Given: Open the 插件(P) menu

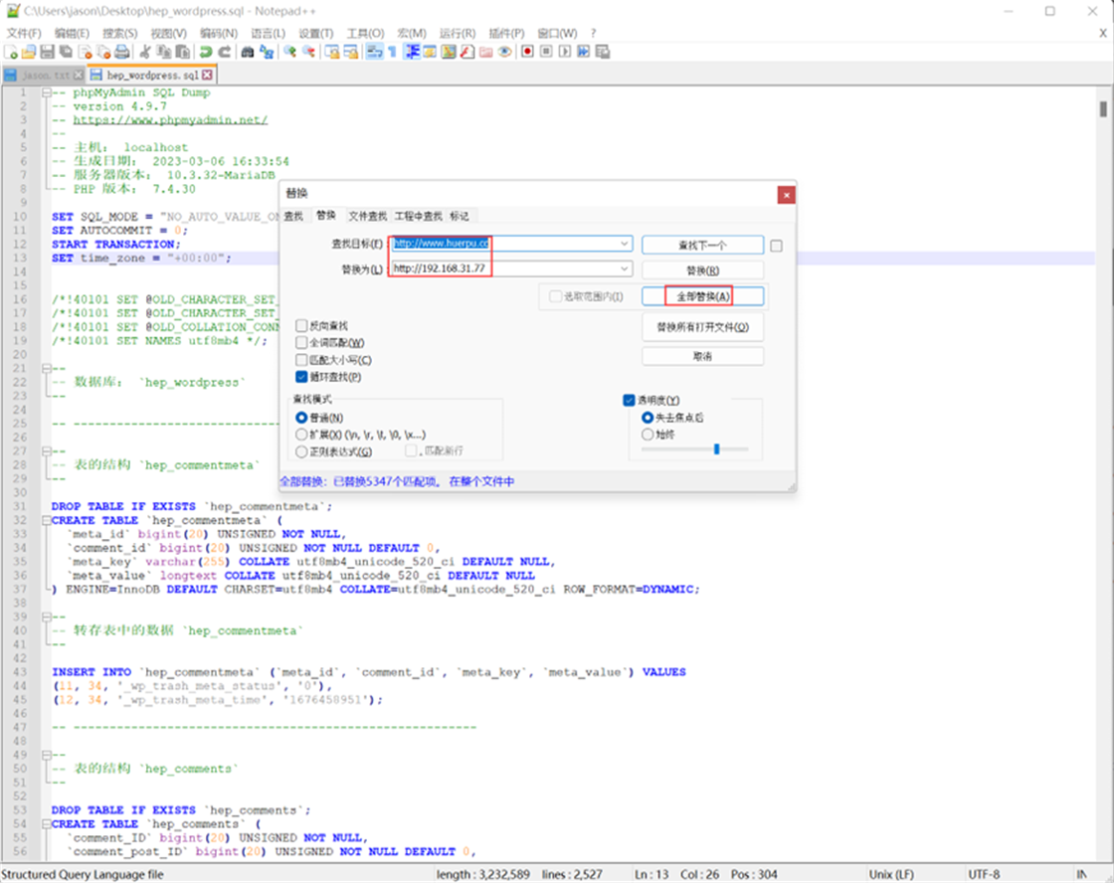Looking at the screenshot, I should click(506, 33).
